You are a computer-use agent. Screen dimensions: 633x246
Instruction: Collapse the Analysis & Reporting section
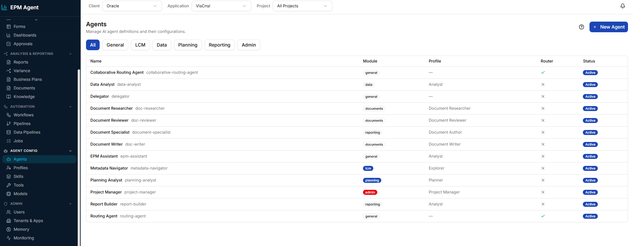(x=70, y=54)
